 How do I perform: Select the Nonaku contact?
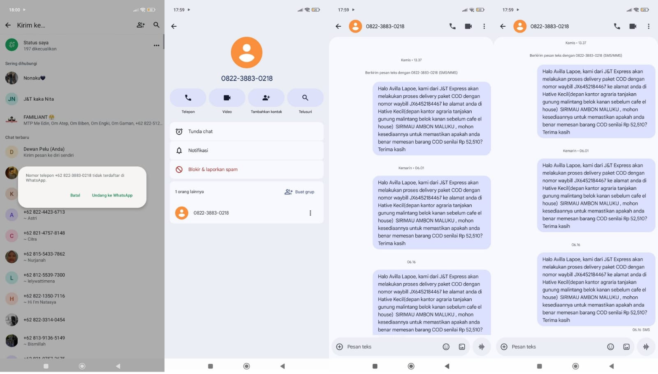coord(82,78)
